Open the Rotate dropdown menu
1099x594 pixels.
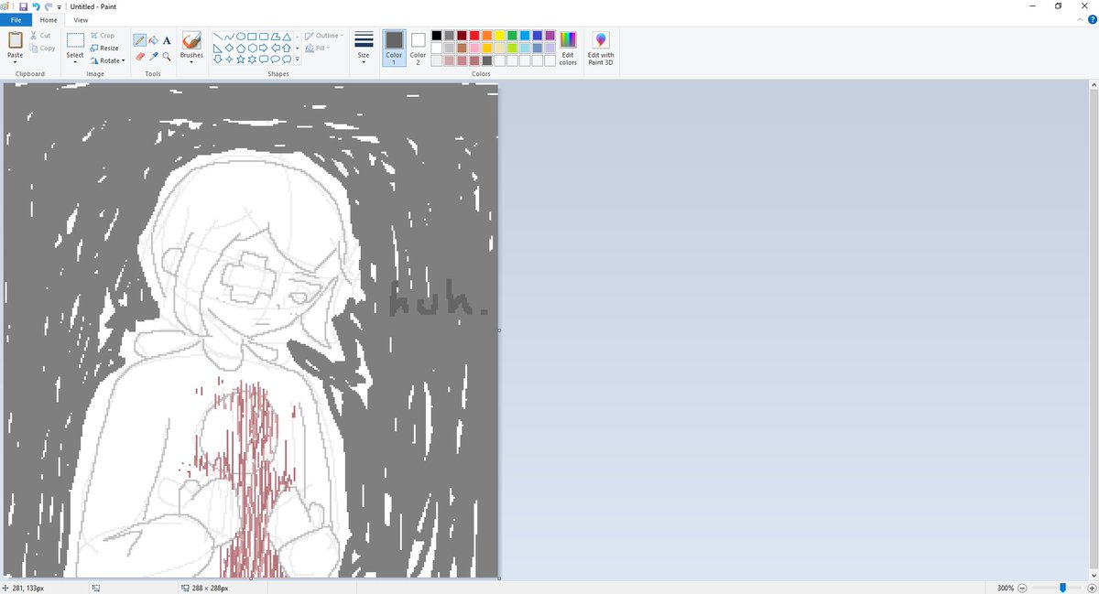pos(109,60)
